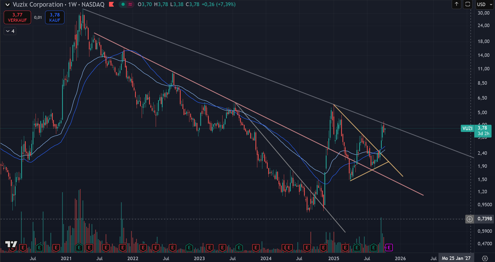Click the 24,00 price scale label
495x262 pixels.
click(484, 25)
